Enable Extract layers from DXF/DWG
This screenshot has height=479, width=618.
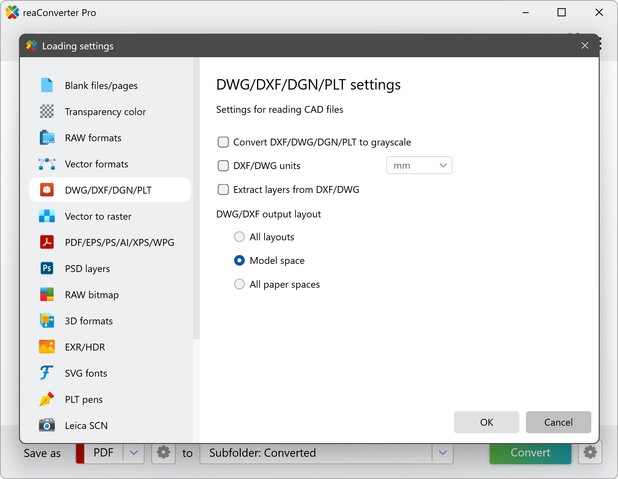click(223, 190)
